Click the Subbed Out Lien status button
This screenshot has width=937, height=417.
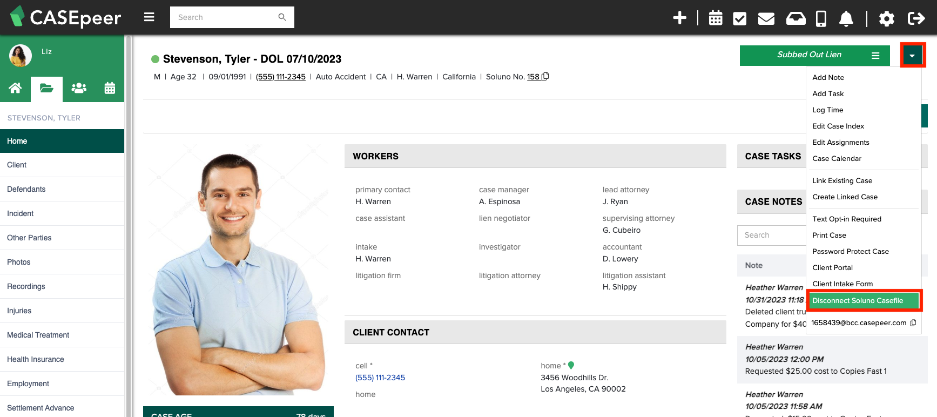tap(814, 55)
